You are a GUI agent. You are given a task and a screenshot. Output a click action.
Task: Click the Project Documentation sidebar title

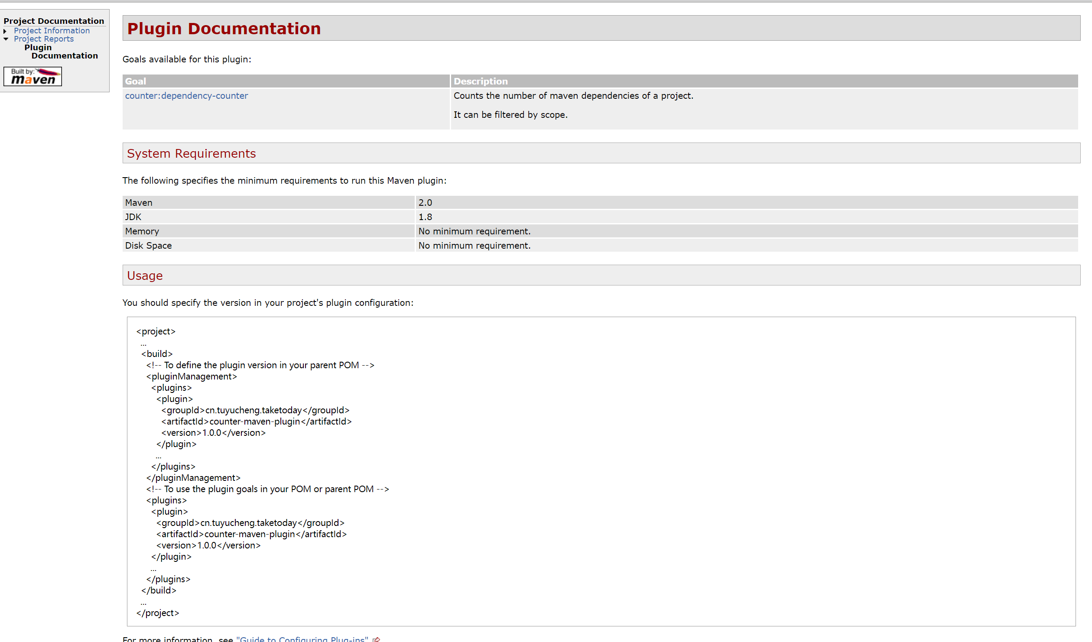(x=54, y=21)
